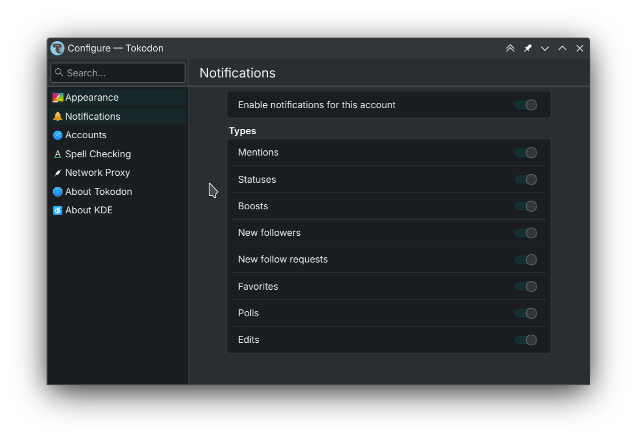Click the Tokodon app icon in title bar
The height and width of the screenshot is (440, 636).
(x=57, y=48)
